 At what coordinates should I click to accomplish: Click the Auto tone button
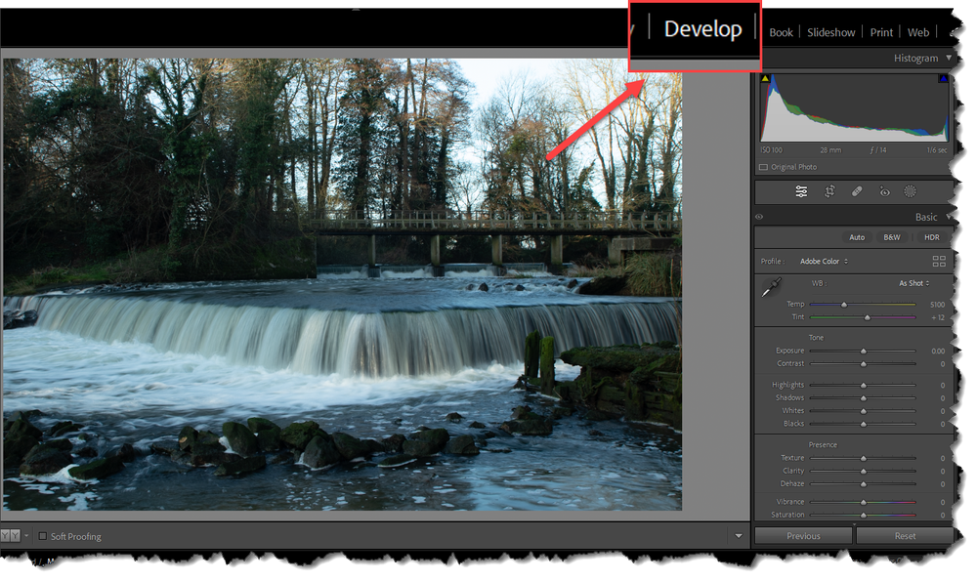point(857,237)
